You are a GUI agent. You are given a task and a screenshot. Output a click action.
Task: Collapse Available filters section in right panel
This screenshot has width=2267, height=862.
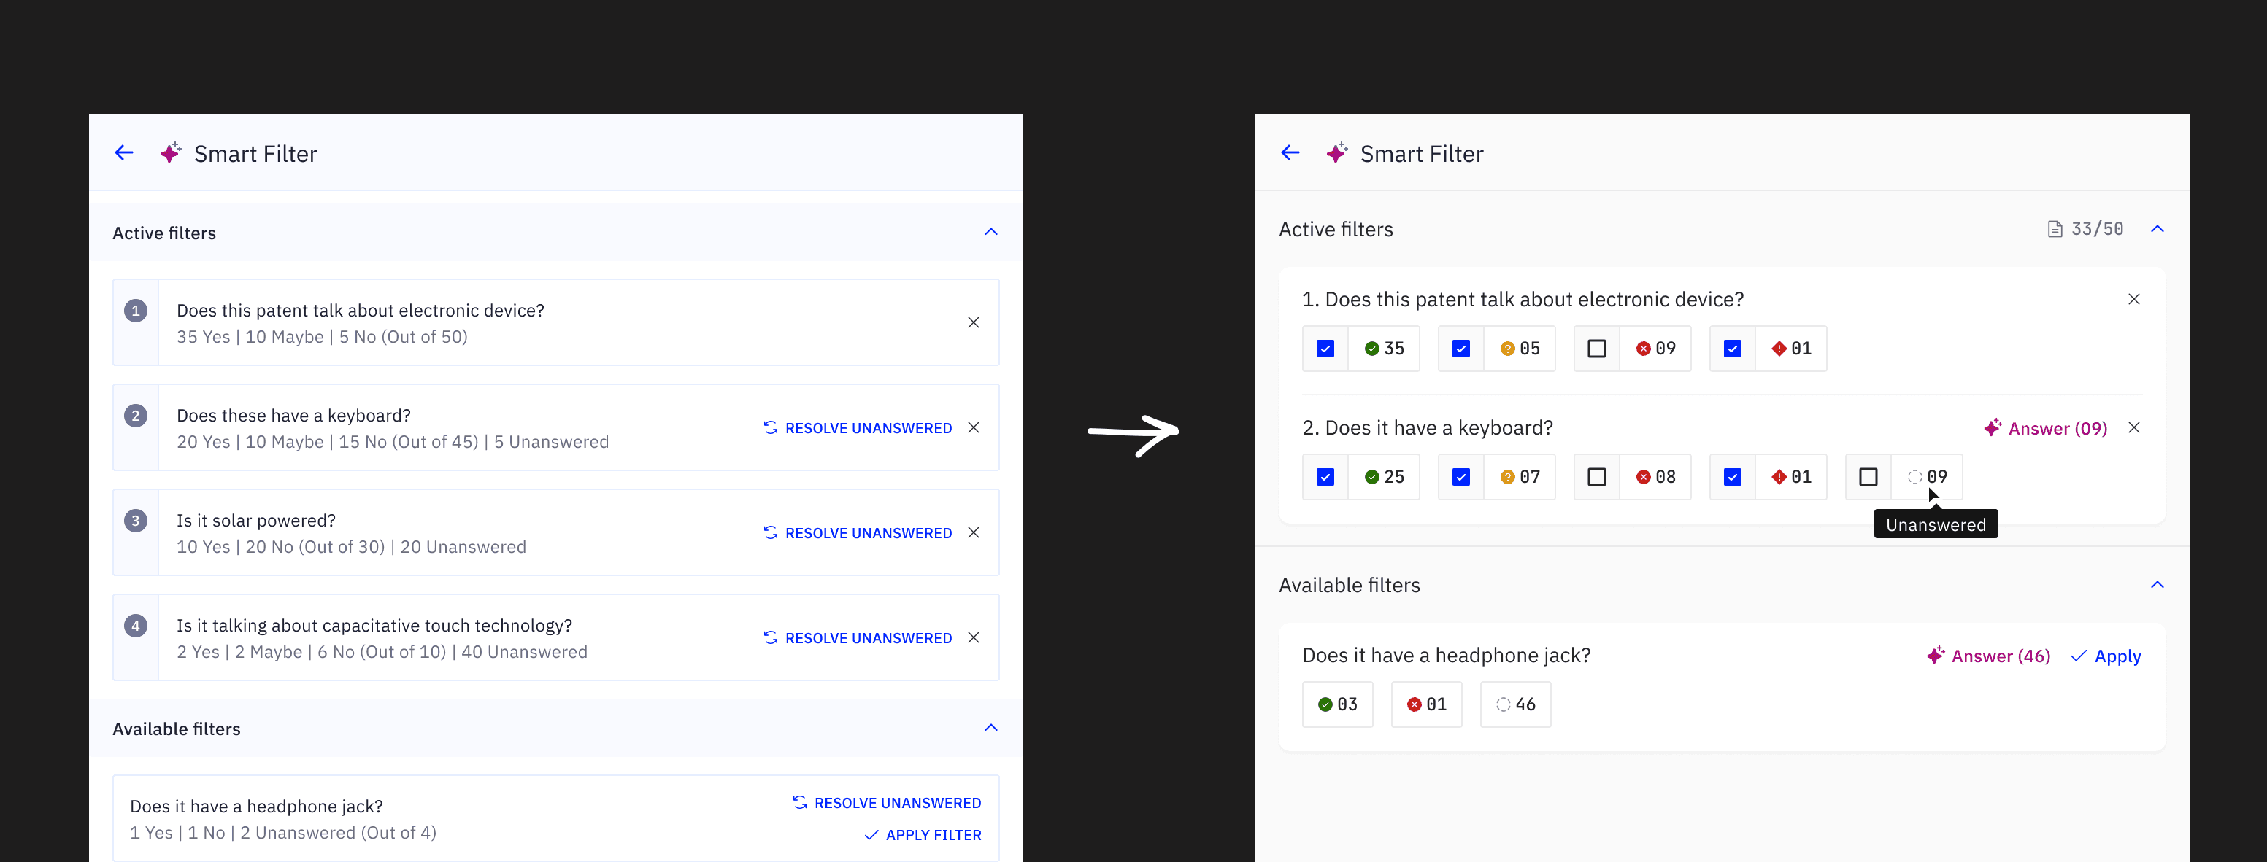tap(2157, 585)
